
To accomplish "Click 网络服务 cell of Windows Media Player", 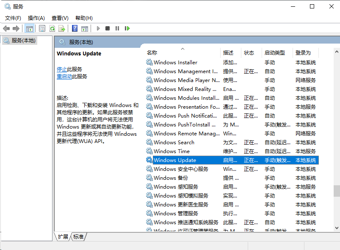I will [306, 80].
